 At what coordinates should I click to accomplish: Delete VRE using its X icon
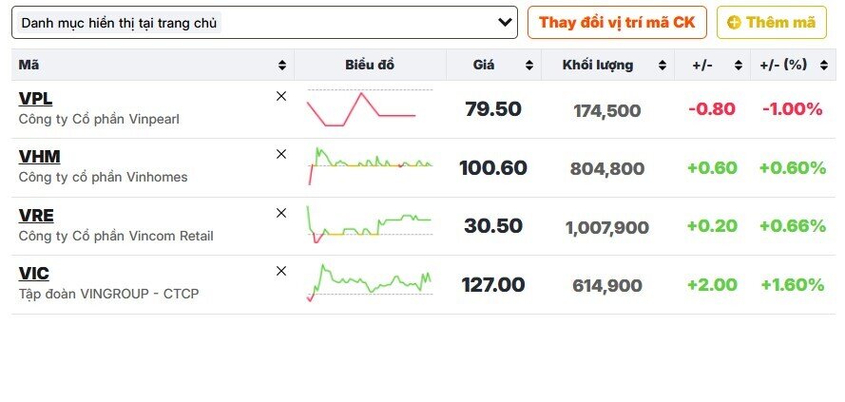(x=281, y=214)
